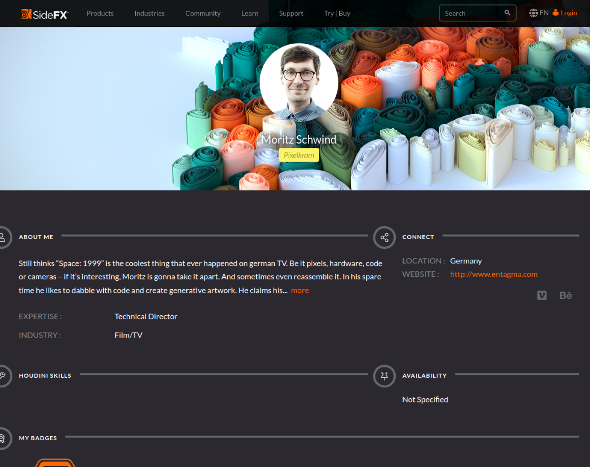
Task: Open the Support menu
Action: (291, 13)
